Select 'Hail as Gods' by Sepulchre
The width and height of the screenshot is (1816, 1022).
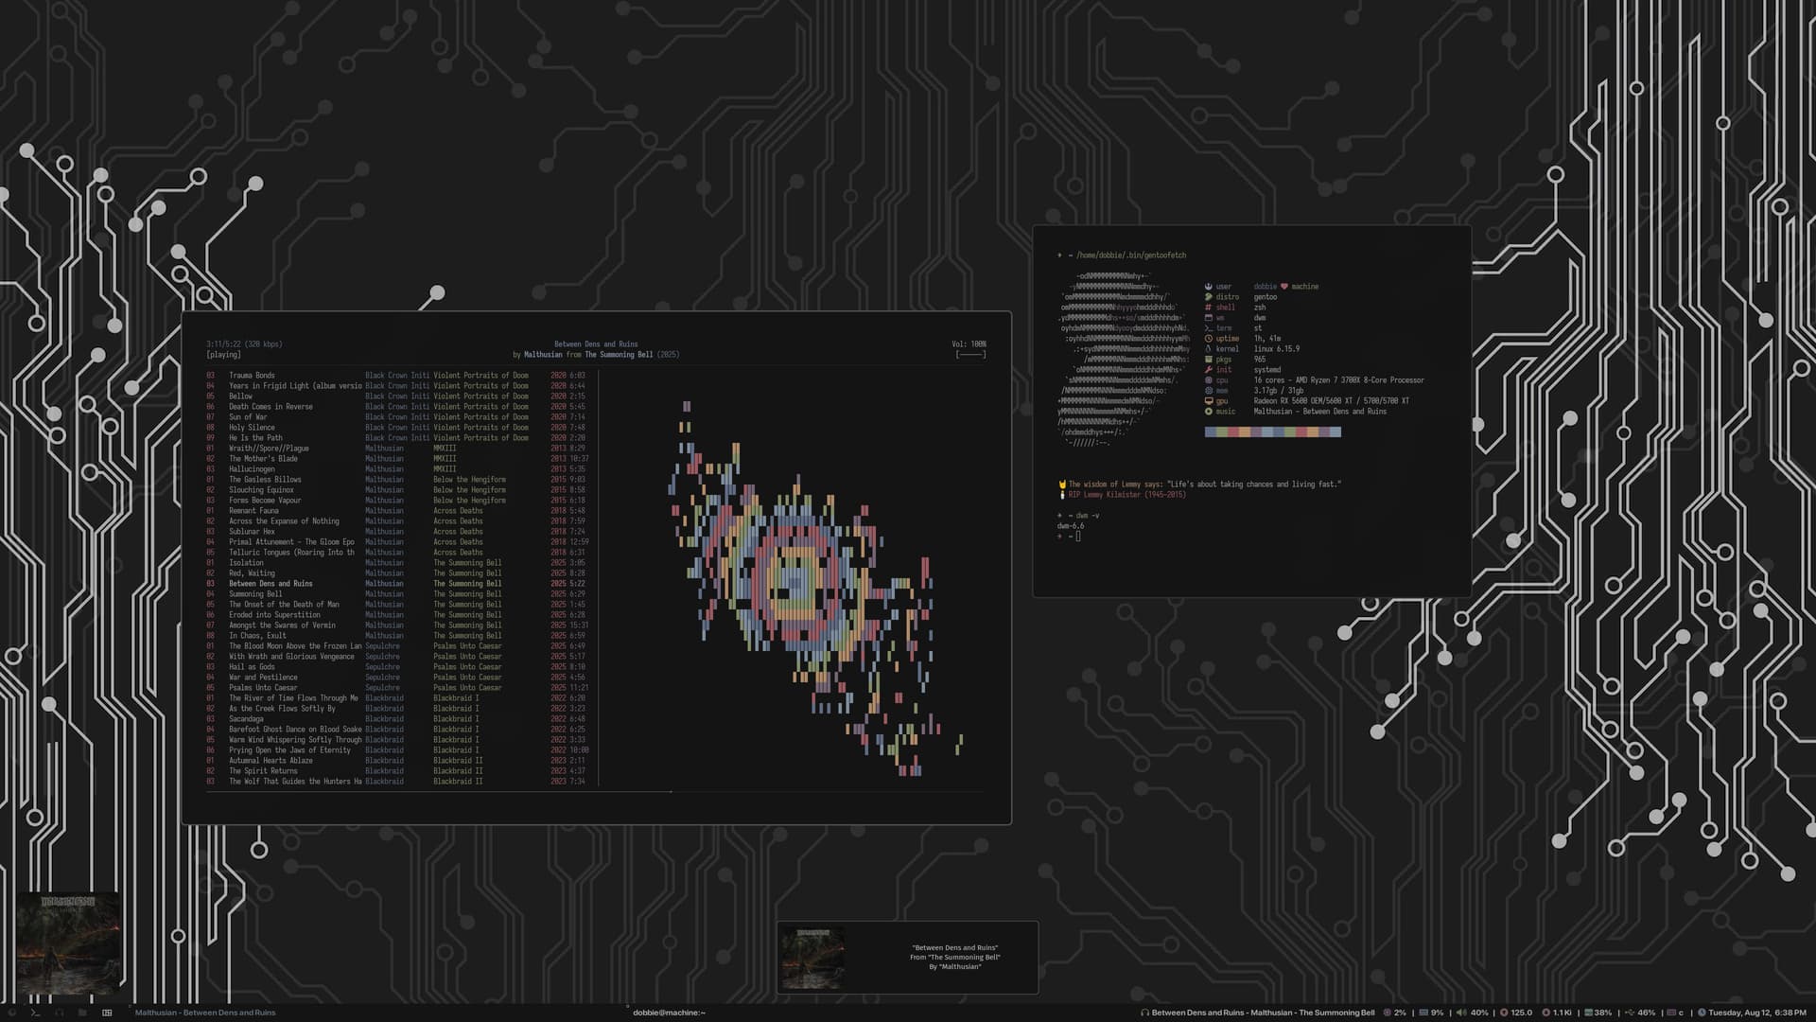pos(252,667)
